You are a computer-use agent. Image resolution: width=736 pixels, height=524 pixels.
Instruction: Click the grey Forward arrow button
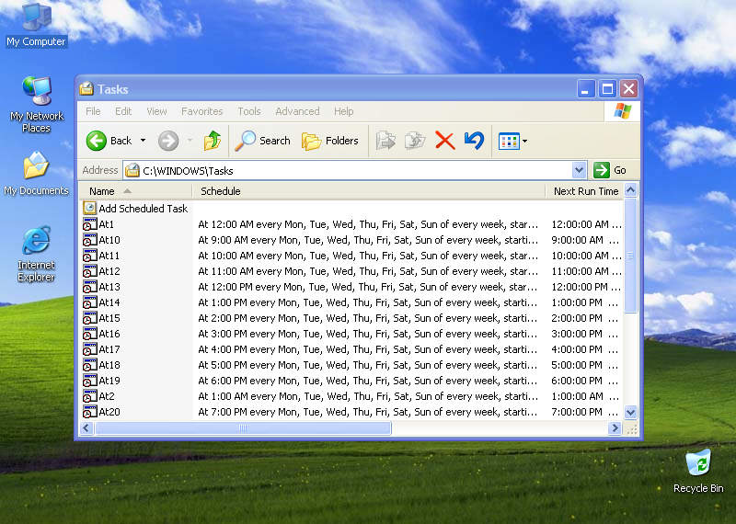[x=168, y=141]
